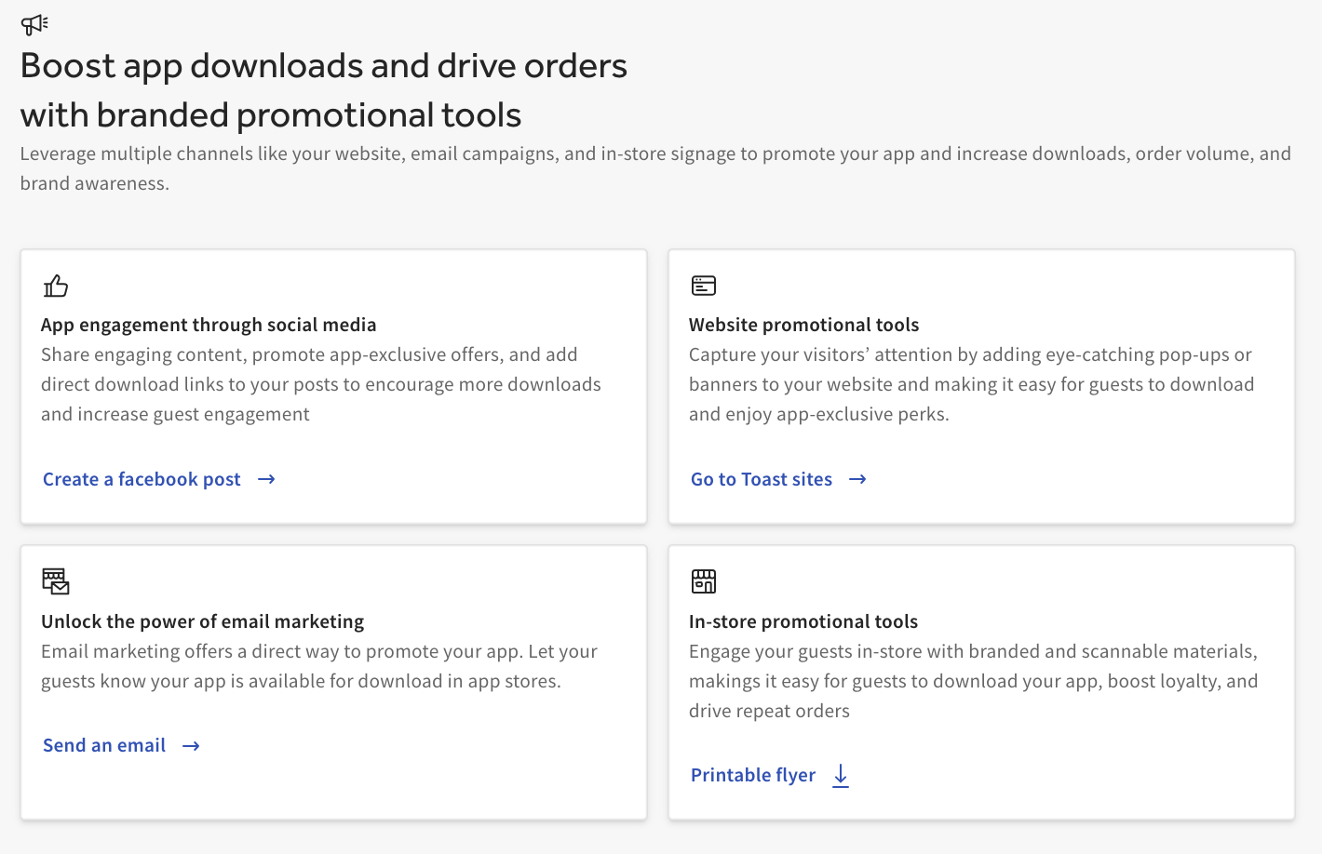The height and width of the screenshot is (854, 1322).
Task: Click the Boost app downloads main page heading
Action: (323, 90)
